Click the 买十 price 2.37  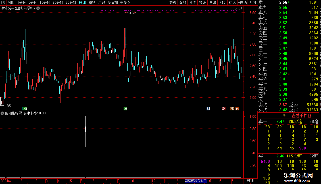283,99
